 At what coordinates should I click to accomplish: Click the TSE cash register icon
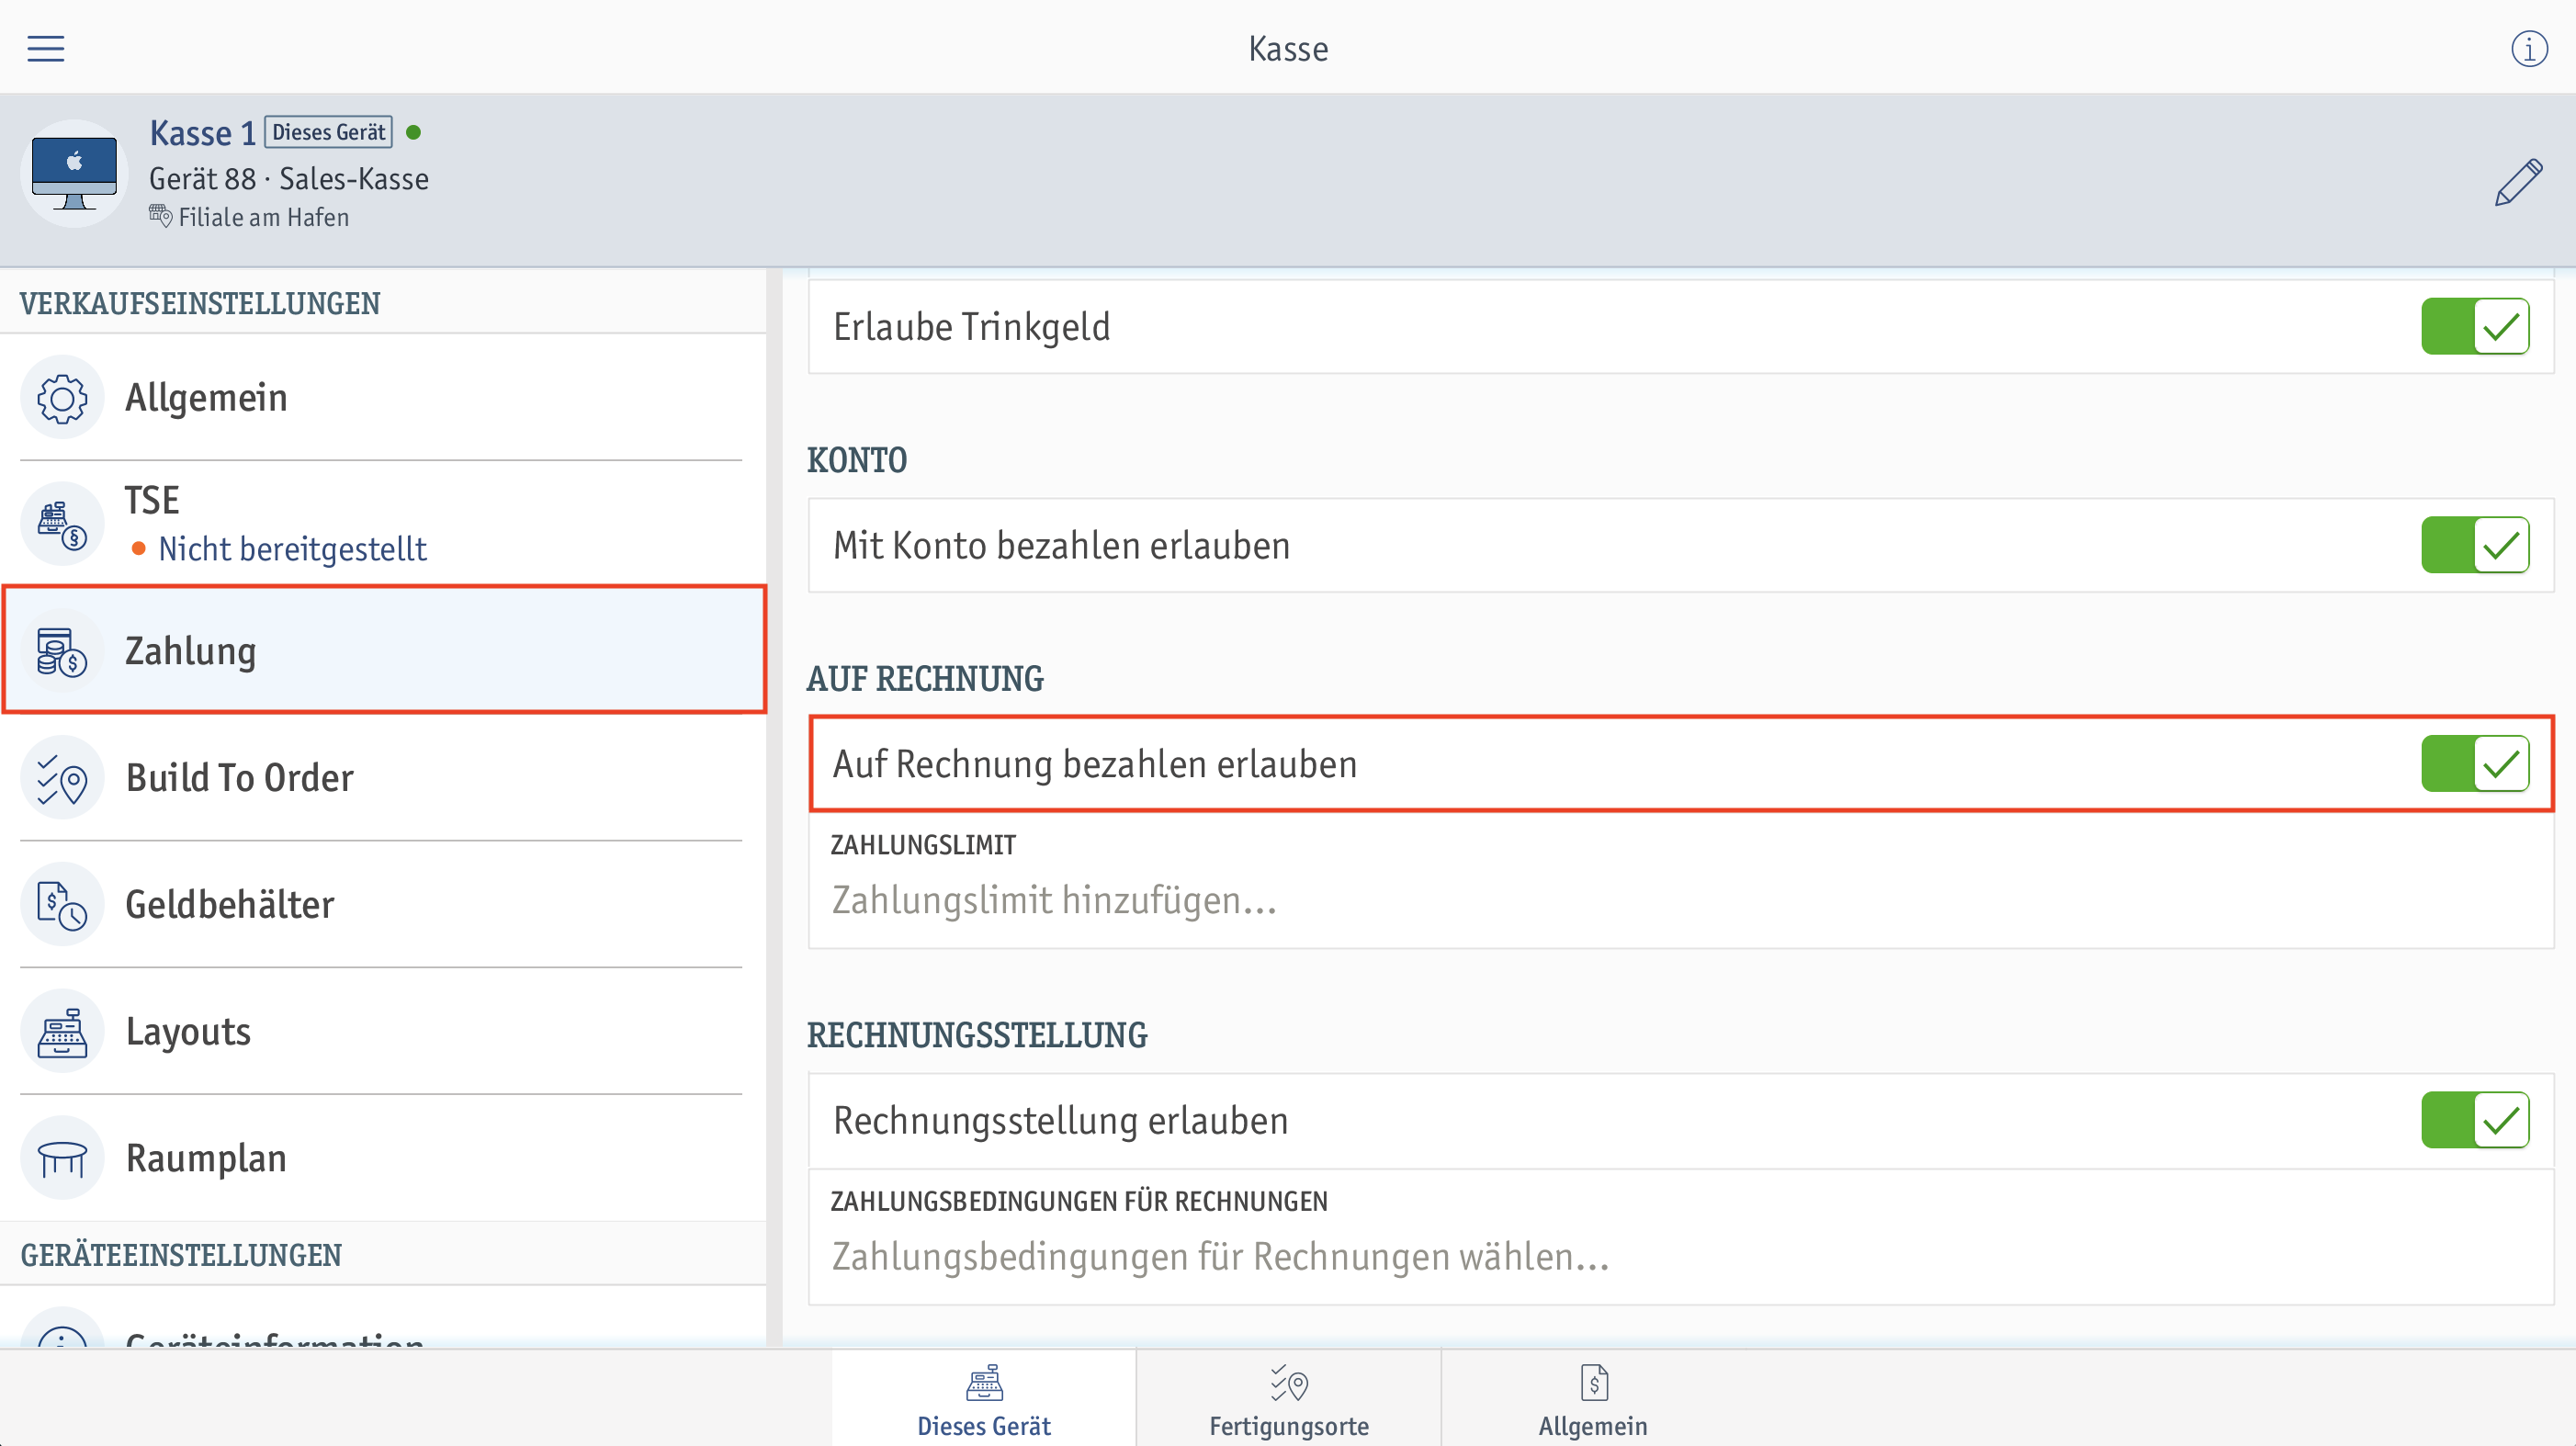pyautogui.click(x=62, y=524)
